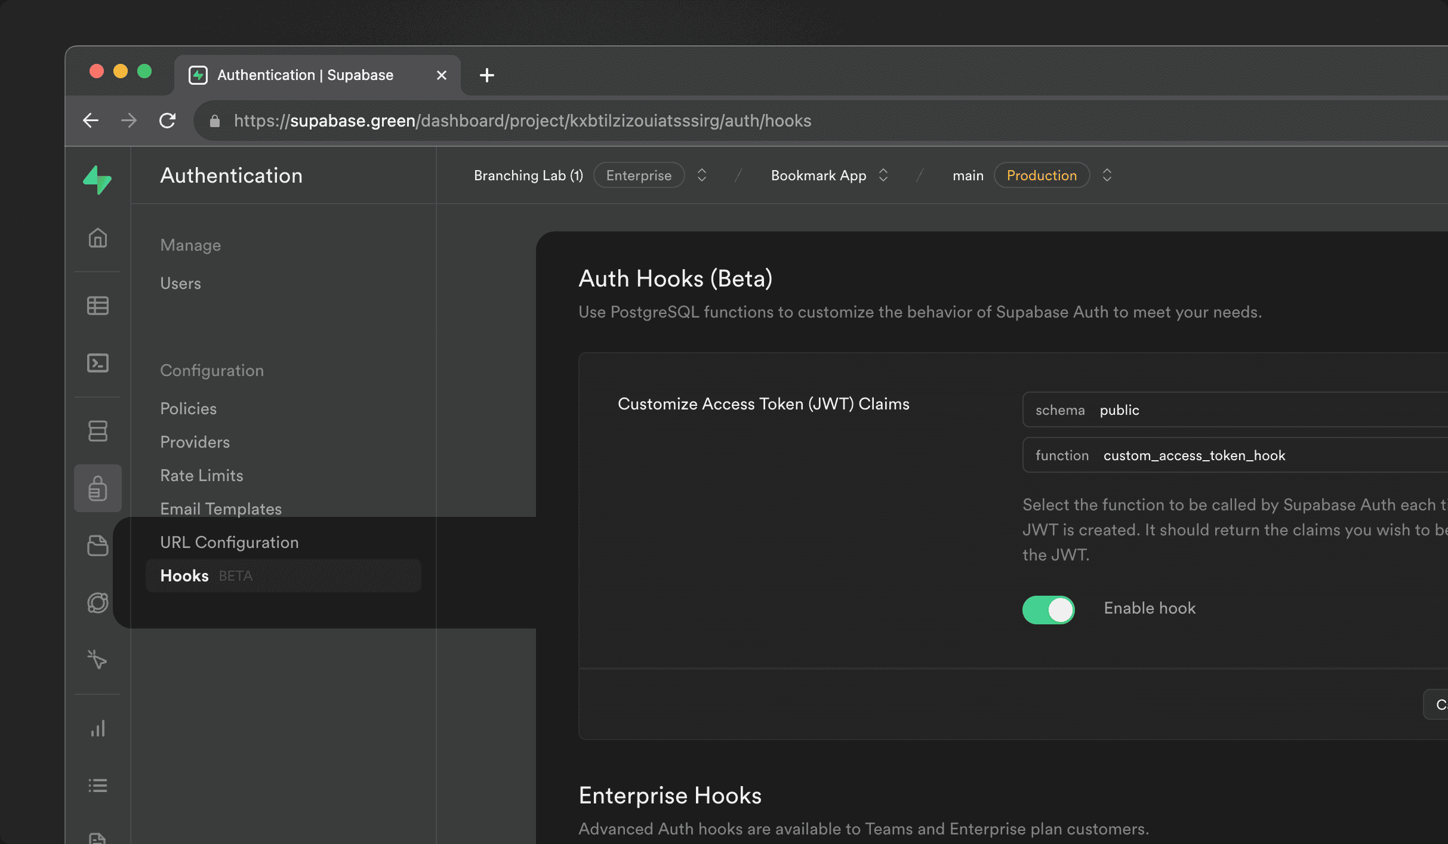The width and height of the screenshot is (1448, 844).
Task: Click the Enterprise Hooks heading
Action: (670, 796)
